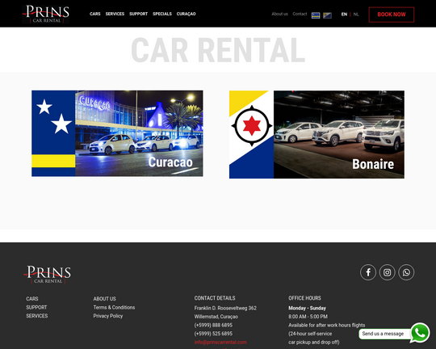Screen dimensions: 436x349
Task: Switch language to EN
Action: pos(344,15)
